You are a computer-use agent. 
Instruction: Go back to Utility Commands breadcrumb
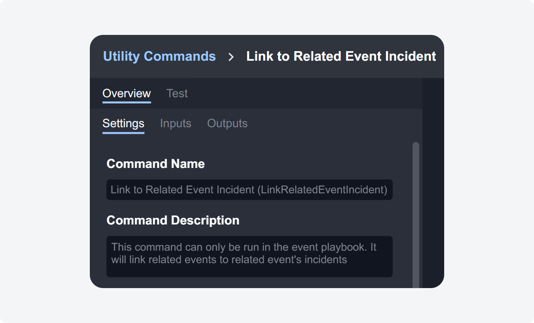(159, 57)
